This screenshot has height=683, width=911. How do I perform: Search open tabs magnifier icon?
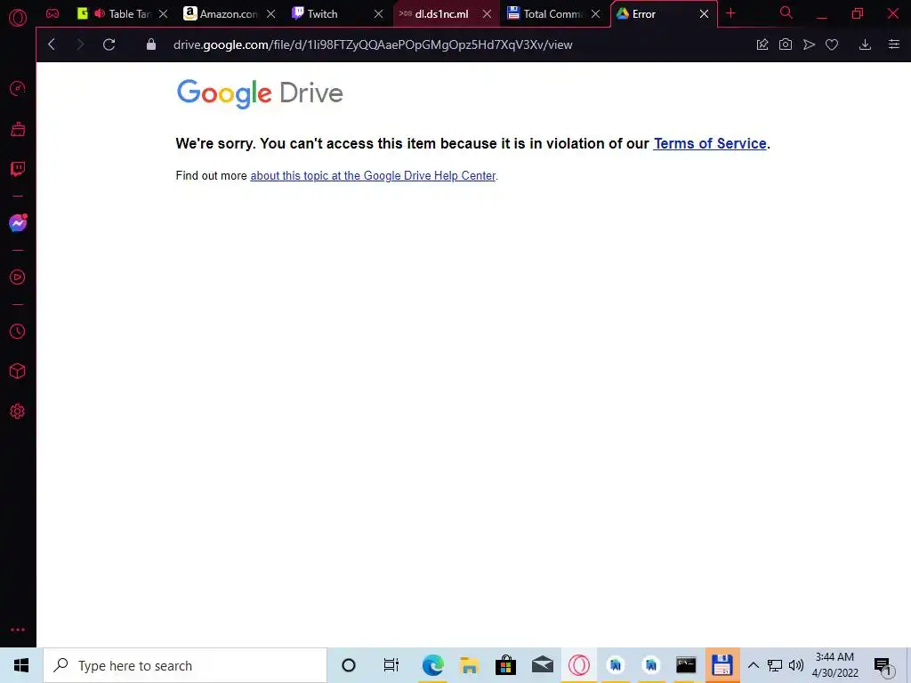tap(786, 12)
